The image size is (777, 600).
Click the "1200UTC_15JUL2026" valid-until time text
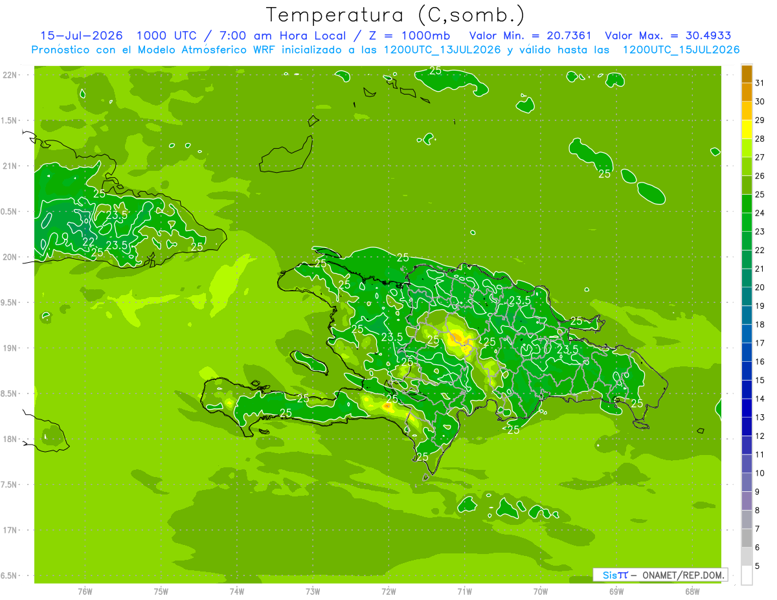point(681,50)
